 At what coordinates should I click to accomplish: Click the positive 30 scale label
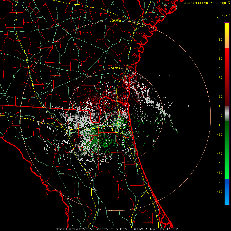click(220, 87)
